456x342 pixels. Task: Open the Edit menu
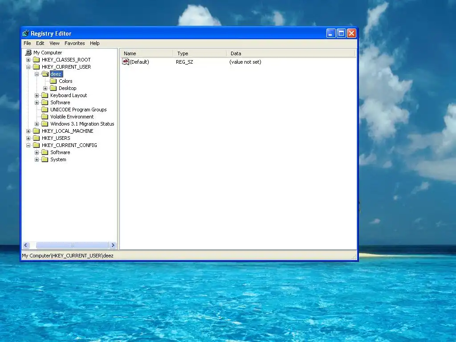[40, 43]
